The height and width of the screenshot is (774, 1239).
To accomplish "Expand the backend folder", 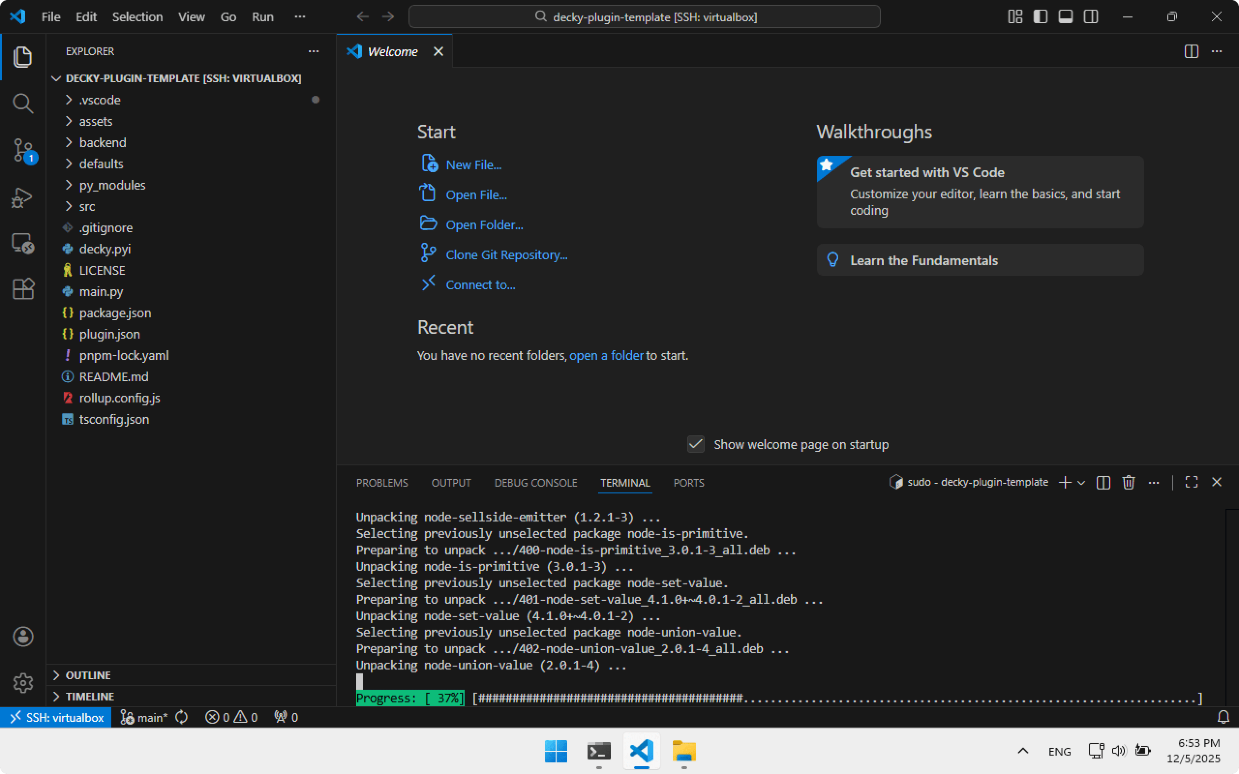I will pyautogui.click(x=103, y=142).
